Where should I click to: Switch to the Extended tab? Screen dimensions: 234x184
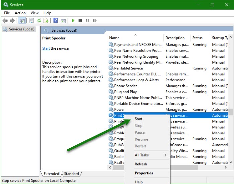(x=51, y=174)
